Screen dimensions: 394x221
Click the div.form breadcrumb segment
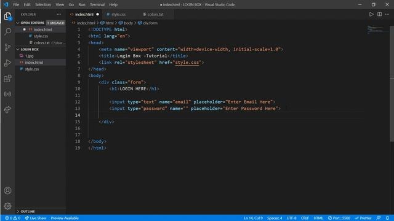(x=148, y=23)
